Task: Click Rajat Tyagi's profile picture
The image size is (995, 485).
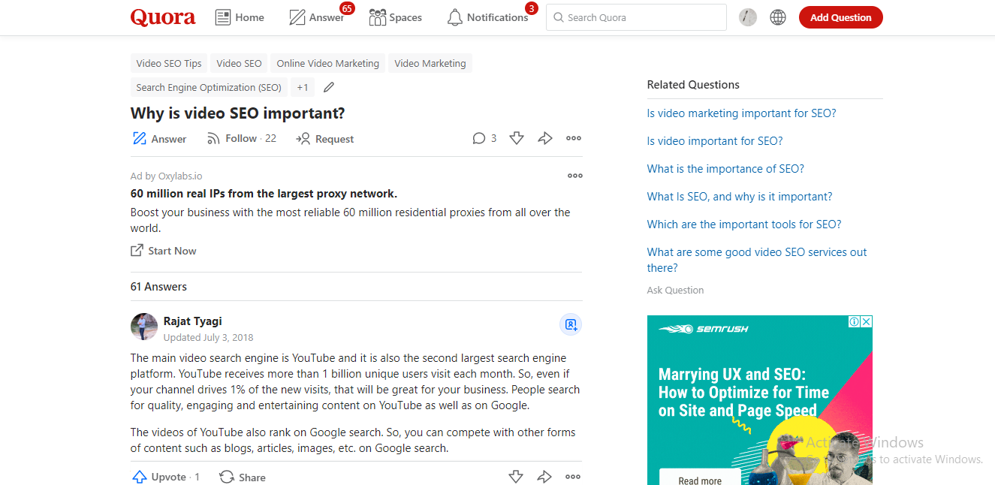Action: tap(144, 327)
